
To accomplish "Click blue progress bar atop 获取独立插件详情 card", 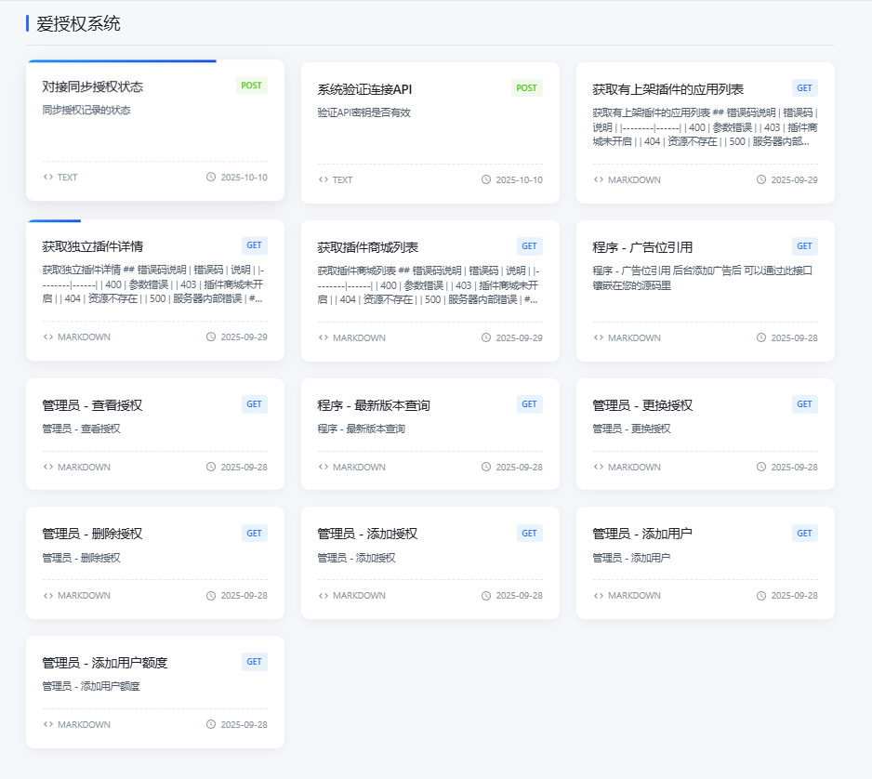I will coord(55,221).
